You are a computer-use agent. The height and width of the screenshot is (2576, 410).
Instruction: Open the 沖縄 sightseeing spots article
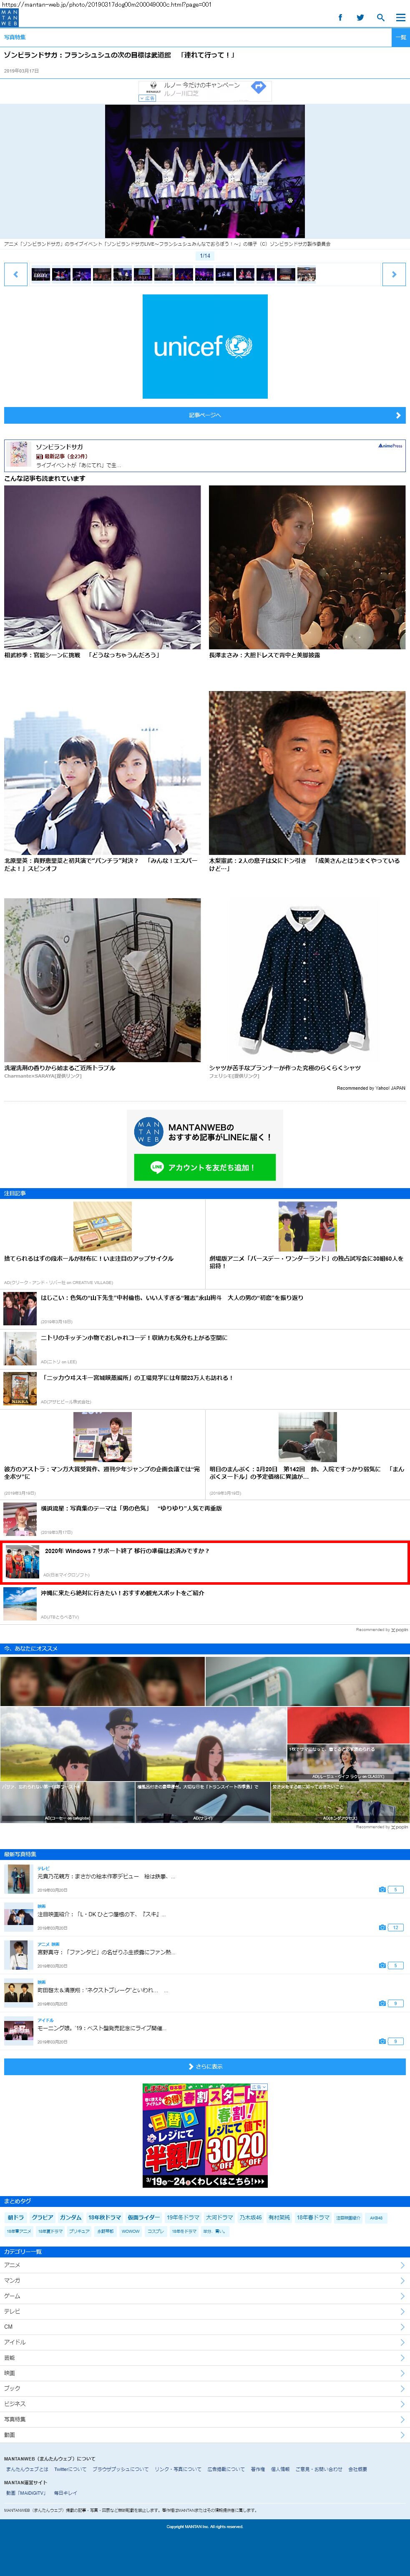point(205,1604)
